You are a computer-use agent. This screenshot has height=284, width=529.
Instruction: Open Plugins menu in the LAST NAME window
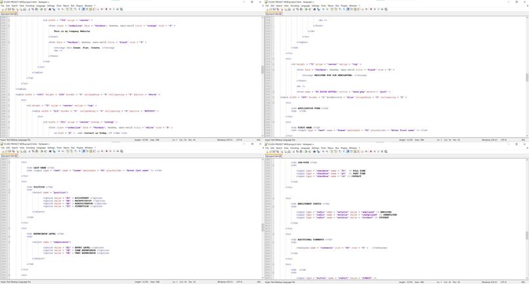point(79,148)
